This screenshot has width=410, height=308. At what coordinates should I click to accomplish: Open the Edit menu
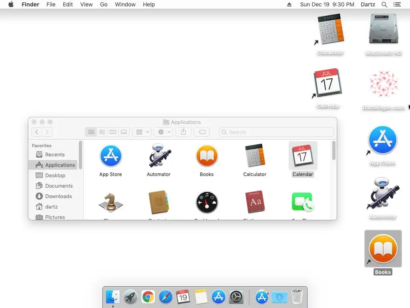tap(68, 4)
